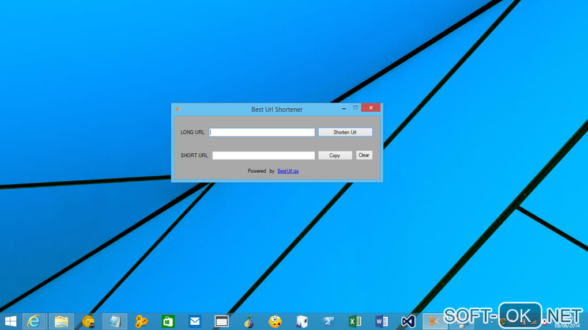
Task: Focus the SHORT URL output field
Action: pyautogui.click(x=263, y=155)
